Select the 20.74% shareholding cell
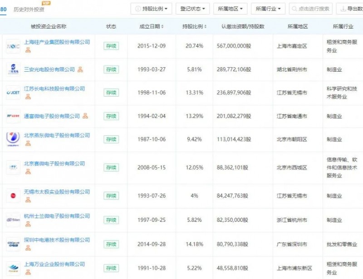Viewport: 363px width, 279px height. pos(194,46)
